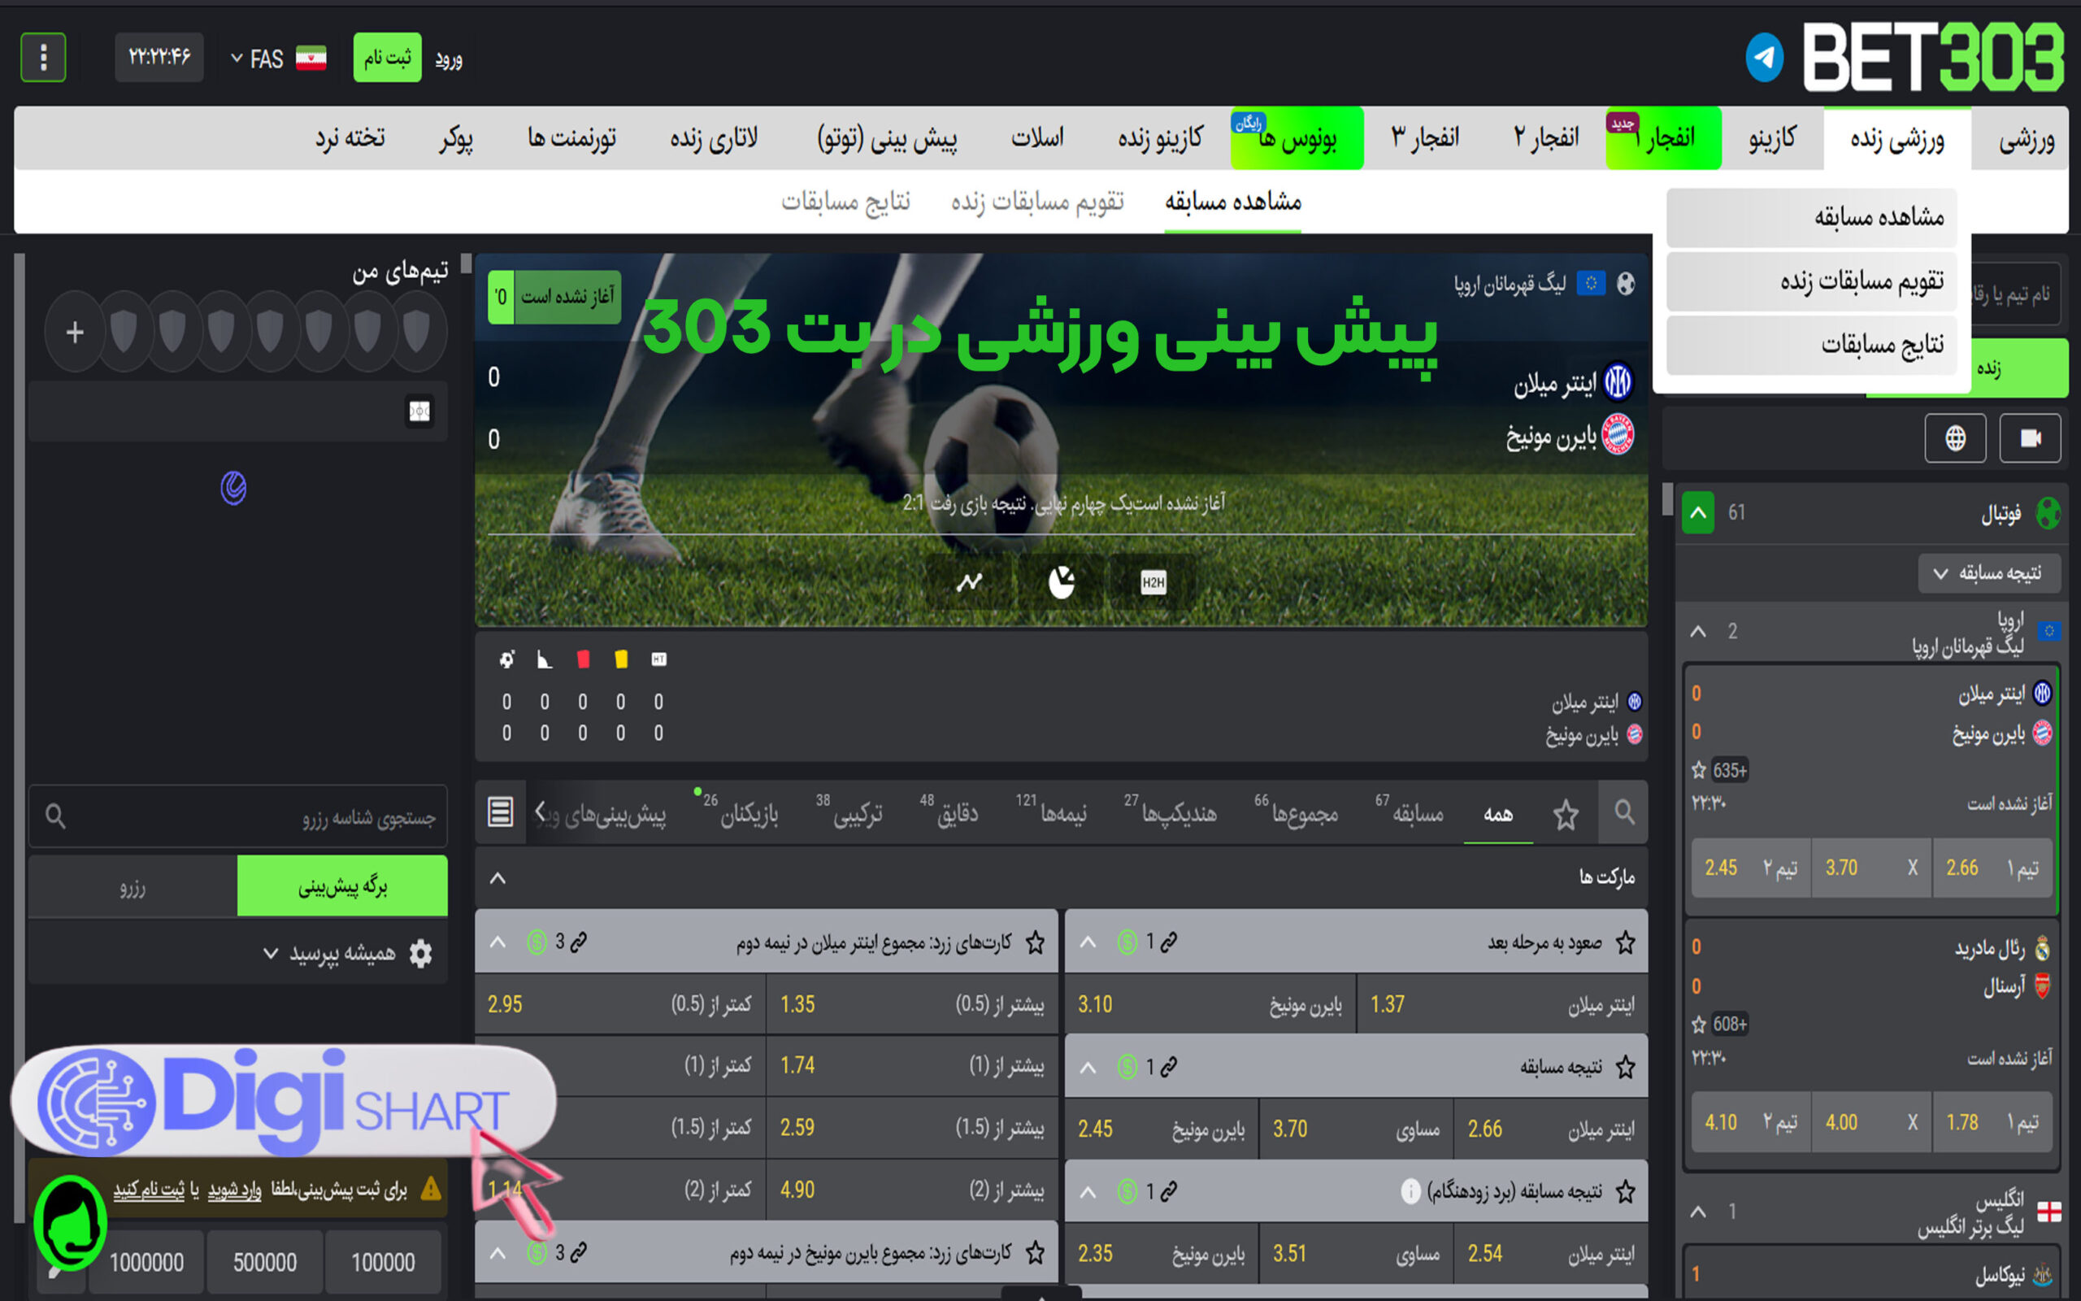
Task: Click the scoreboard icon in the left panel
Action: [419, 411]
